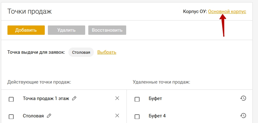Delete Точка продаж 1 этаж with the X icon
Image resolution: width=258 pixels, height=123 pixels.
[117, 98]
